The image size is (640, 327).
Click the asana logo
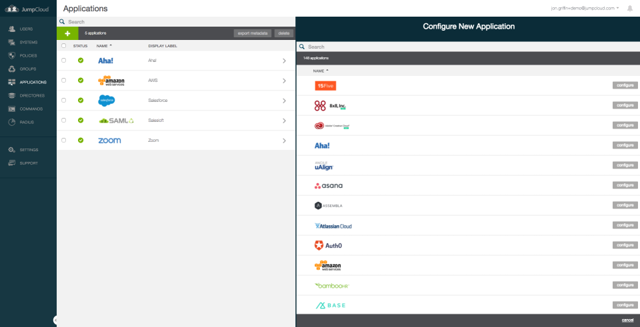click(329, 186)
